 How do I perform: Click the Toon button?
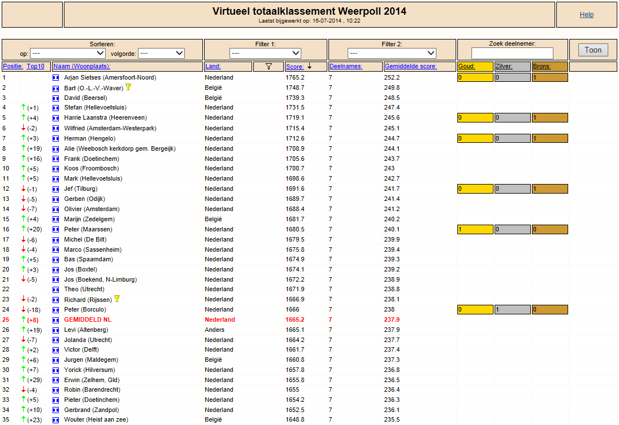pyautogui.click(x=593, y=50)
